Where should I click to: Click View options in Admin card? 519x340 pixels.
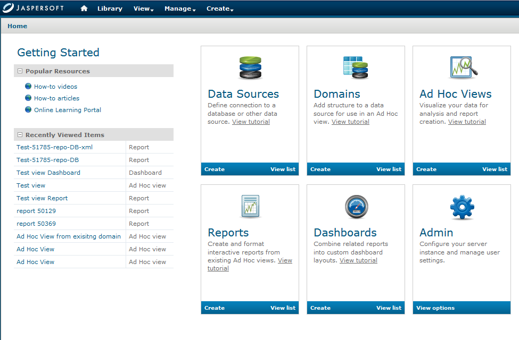[x=435, y=308]
